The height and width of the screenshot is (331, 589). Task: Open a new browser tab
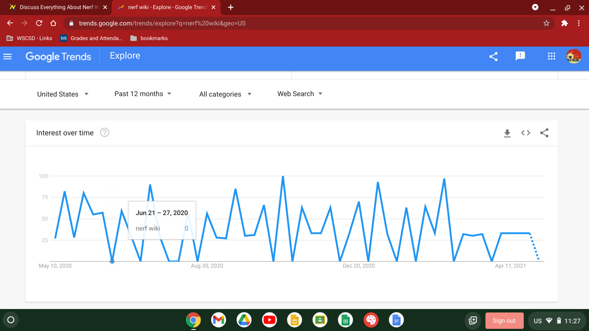click(x=231, y=7)
